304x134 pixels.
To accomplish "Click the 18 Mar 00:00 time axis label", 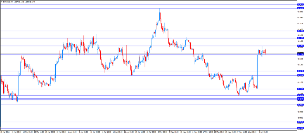I will tap(27, 132).
